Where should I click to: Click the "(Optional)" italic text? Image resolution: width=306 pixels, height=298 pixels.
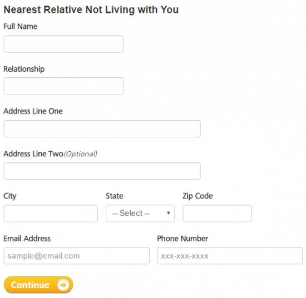[x=81, y=154]
